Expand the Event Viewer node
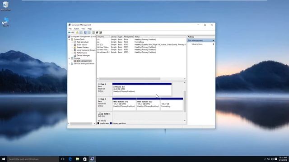 tap(72, 45)
